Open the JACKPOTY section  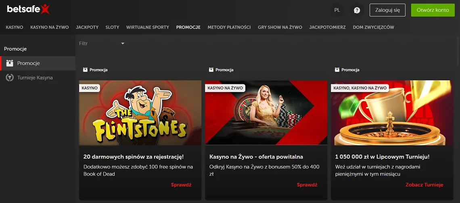(x=87, y=27)
